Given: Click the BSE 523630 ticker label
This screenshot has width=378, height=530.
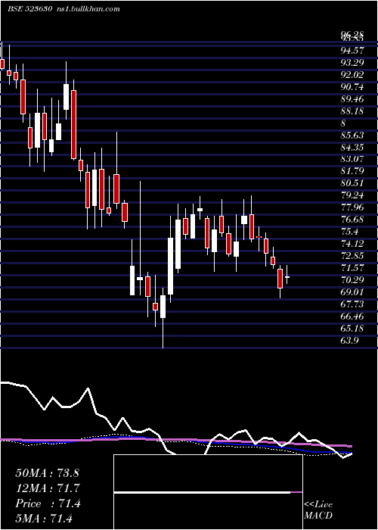Looking at the screenshot, I should (29, 9).
